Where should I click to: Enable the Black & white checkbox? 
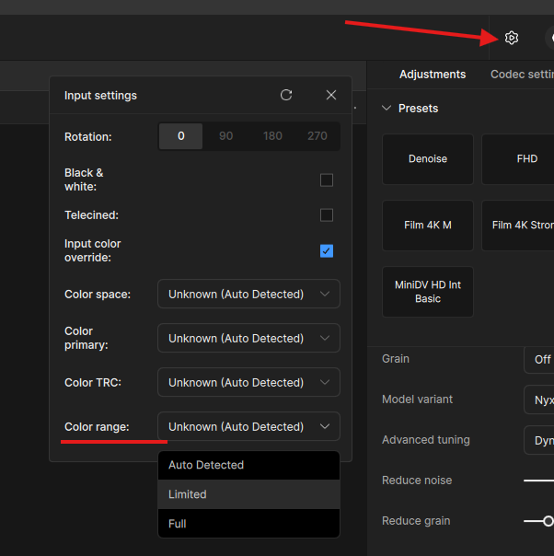click(x=327, y=180)
